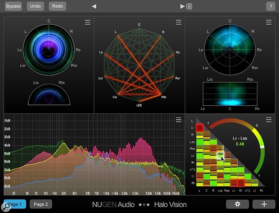The height and width of the screenshot is (213, 279).
Task: Click the Lts-Rts half-circle height halo
Action: pos(49,94)
